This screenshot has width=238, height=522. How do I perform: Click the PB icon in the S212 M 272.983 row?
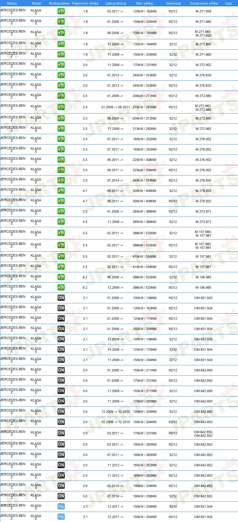[x=61, y=129]
